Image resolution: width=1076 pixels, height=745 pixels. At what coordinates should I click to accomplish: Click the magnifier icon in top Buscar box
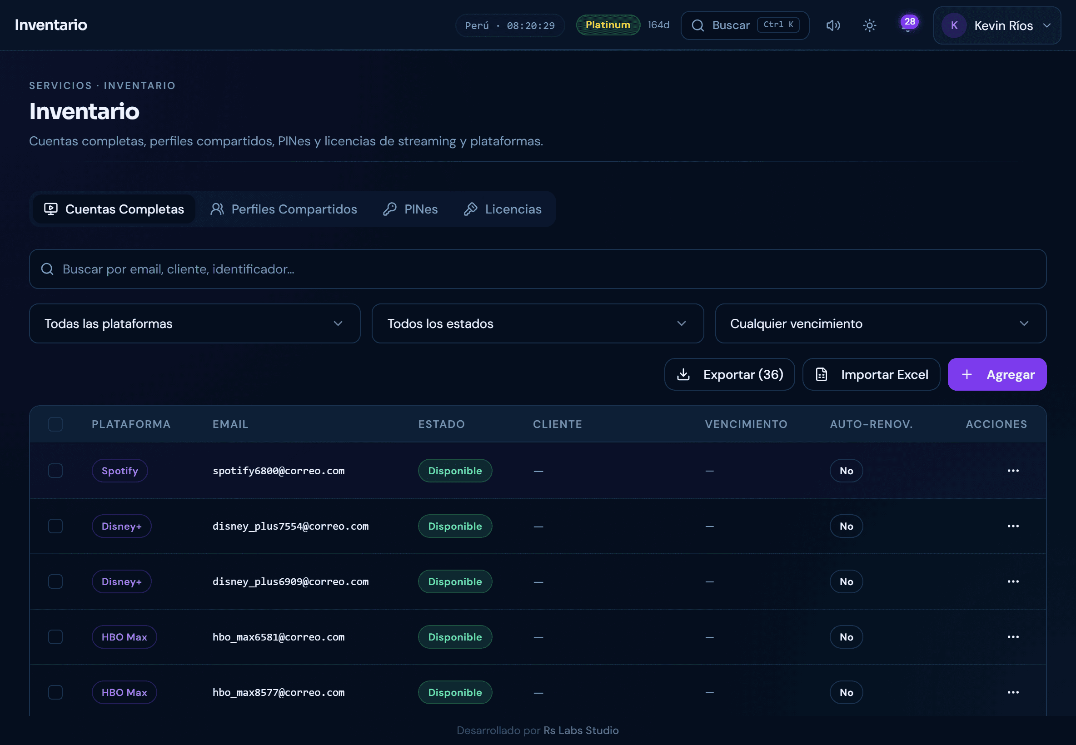697,25
